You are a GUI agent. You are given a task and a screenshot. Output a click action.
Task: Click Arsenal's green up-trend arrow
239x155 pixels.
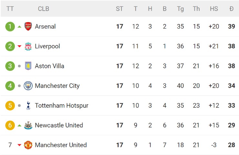(x=19, y=27)
